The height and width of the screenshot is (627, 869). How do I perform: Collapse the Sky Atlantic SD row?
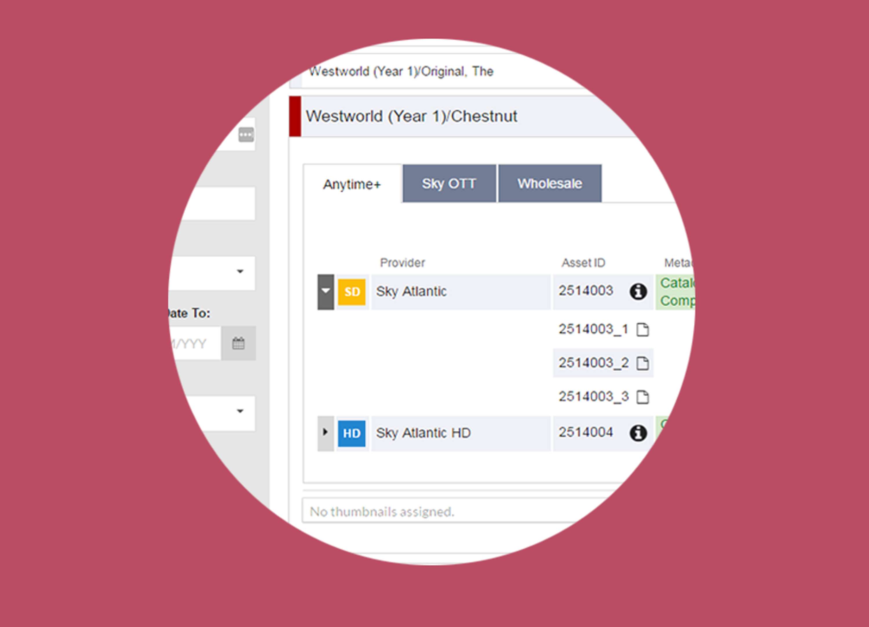326,292
